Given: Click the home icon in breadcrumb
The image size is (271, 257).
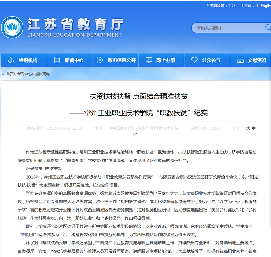Looking at the screenshot, I should click(x=3, y=74).
